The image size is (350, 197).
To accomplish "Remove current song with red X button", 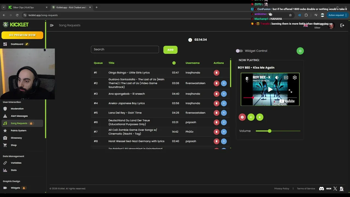I will (x=242, y=117).
